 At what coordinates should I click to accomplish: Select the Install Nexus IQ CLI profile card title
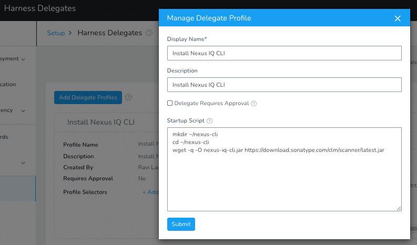(101, 122)
